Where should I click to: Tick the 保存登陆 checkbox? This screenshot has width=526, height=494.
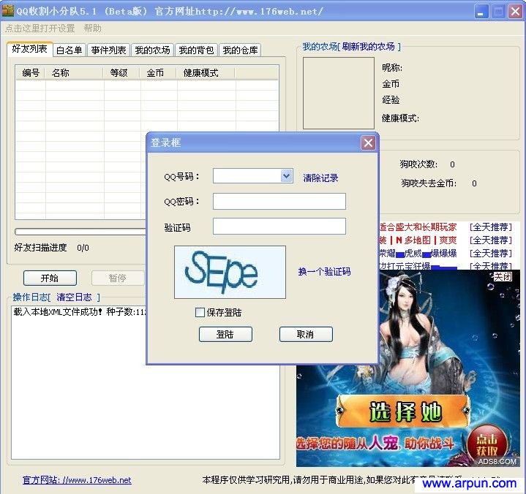point(200,312)
